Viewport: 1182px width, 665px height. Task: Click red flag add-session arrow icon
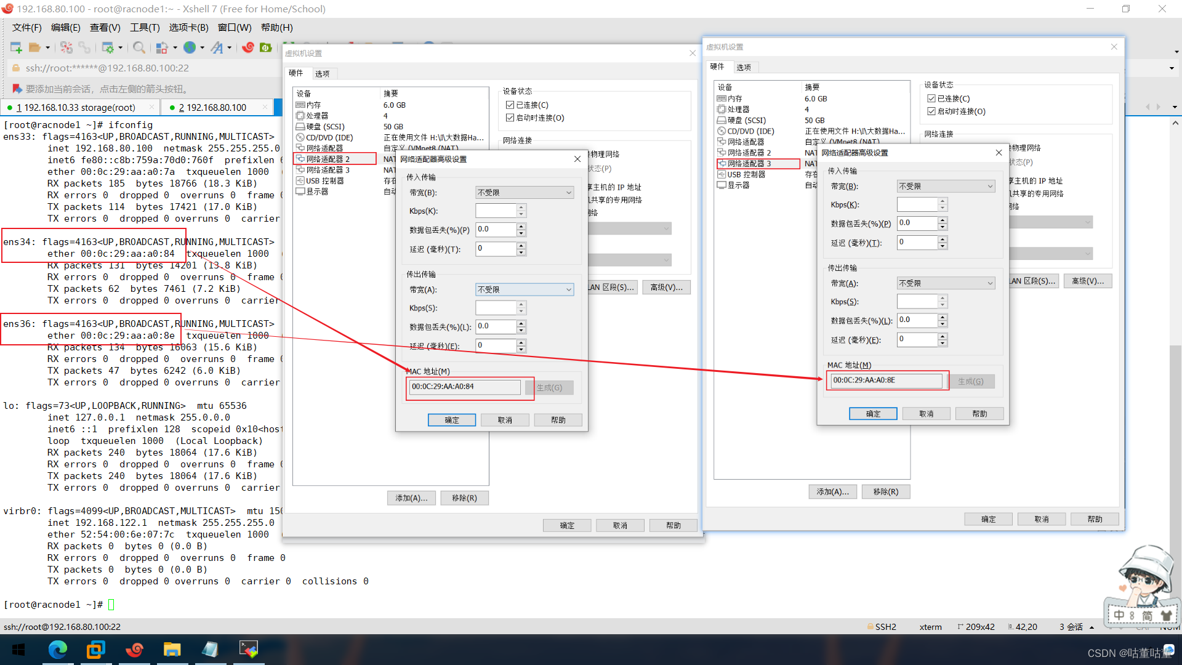click(17, 89)
